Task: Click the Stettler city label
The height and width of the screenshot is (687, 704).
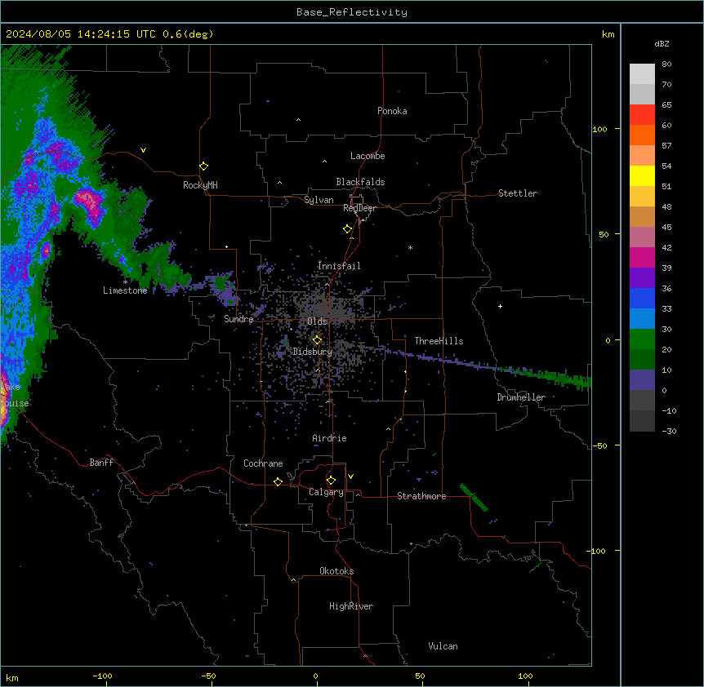Action: 518,193
